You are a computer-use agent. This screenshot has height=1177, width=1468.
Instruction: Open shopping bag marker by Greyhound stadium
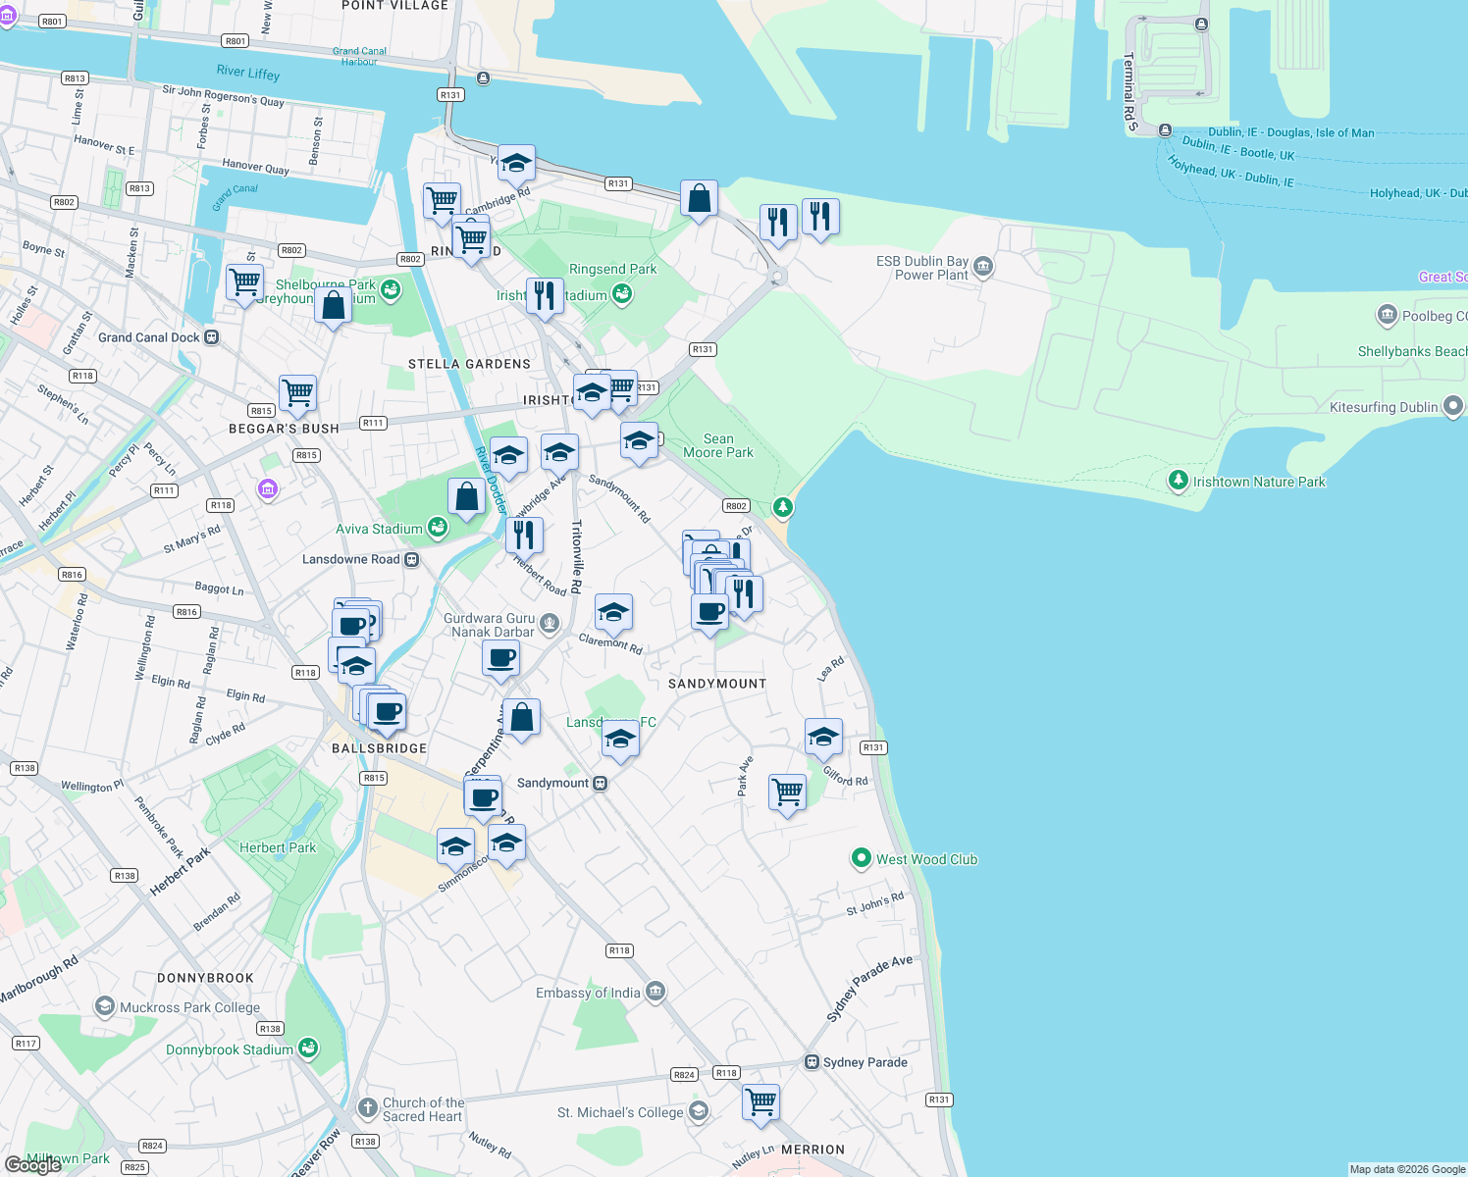[x=334, y=305]
